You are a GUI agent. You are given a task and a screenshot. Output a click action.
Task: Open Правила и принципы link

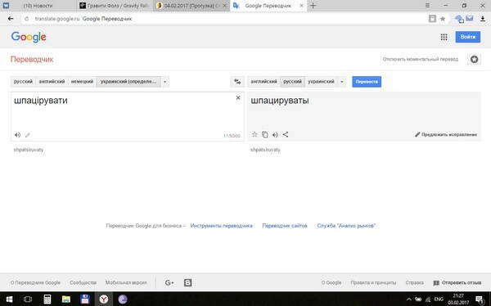(x=373, y=282)
